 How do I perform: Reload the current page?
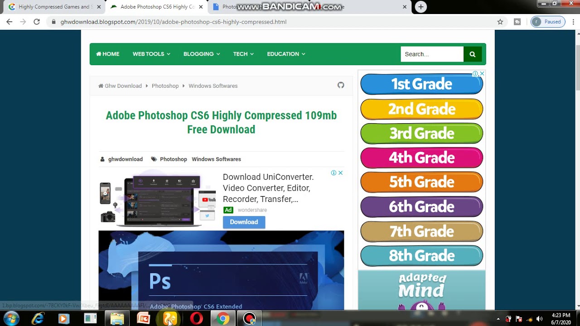point(37,22)
